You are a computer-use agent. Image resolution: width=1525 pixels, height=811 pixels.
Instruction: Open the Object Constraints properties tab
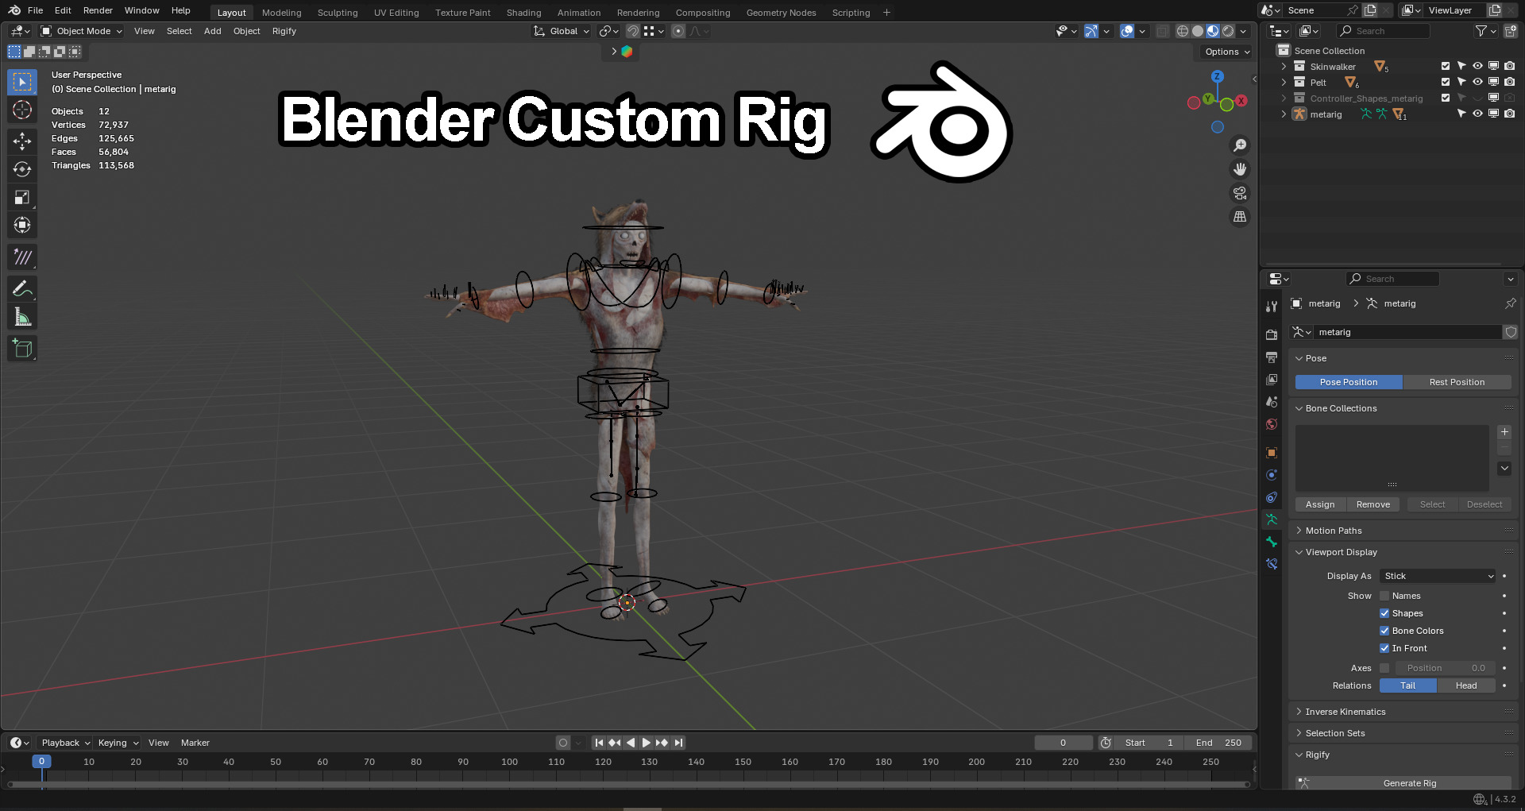(x=1272, y=497)
